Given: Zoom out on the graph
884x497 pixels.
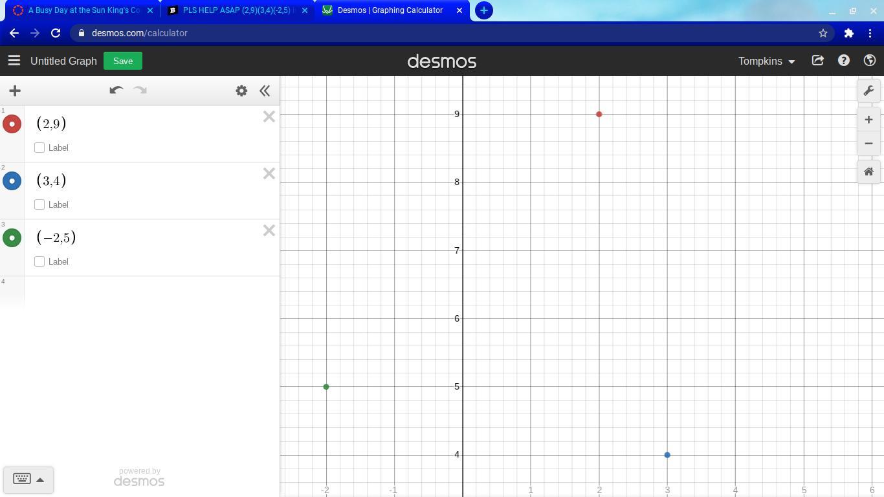Looking at the screenshot, I should click(868, 143).
